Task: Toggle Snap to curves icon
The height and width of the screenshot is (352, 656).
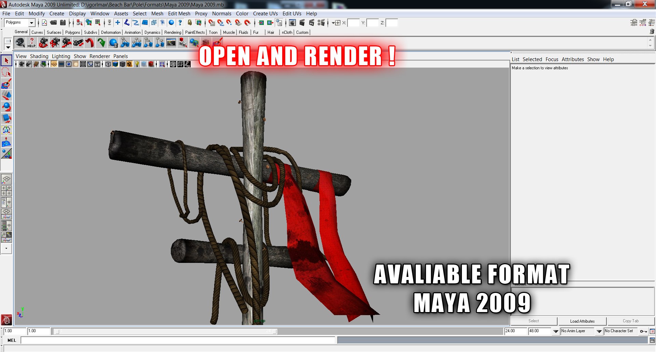Action: coord(220,23)
